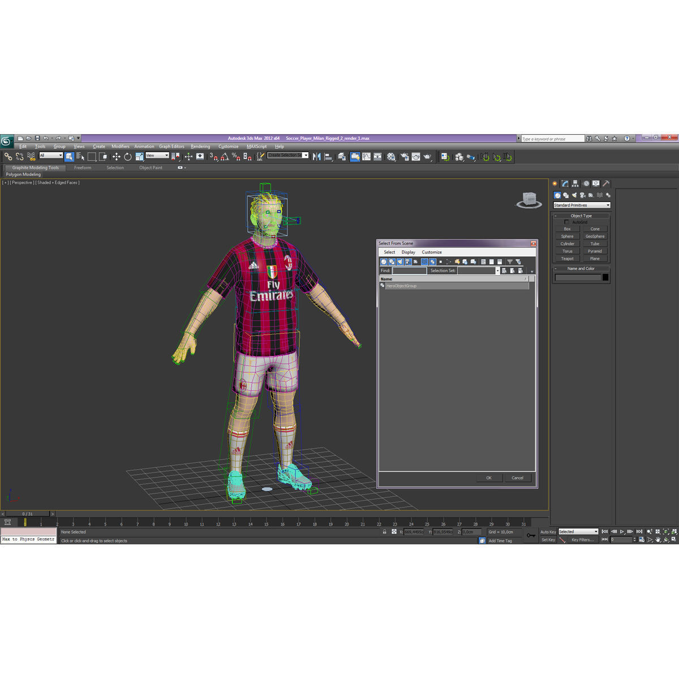Open the Standard Primitives dropdown
This screenshot has width=679, height=679.
click(x=582, y=205)
